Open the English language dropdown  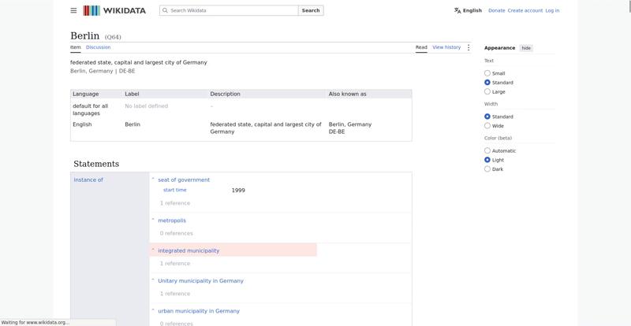point(468,10)
